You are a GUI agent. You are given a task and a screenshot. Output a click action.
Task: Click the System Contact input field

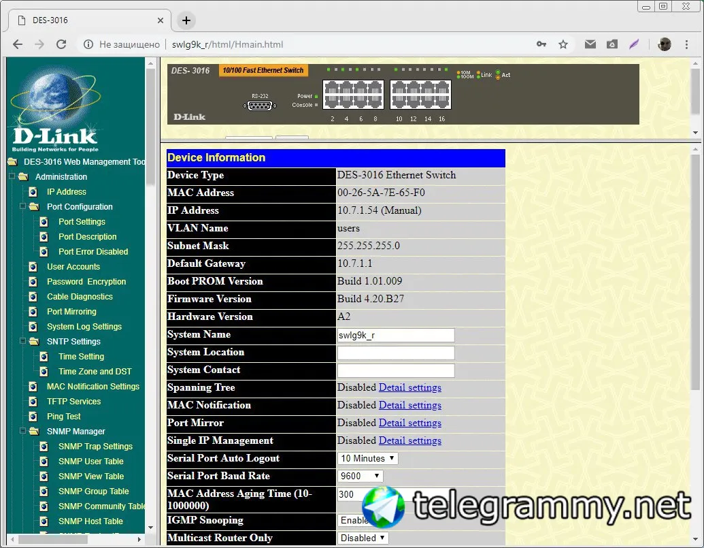pos(396,370)
